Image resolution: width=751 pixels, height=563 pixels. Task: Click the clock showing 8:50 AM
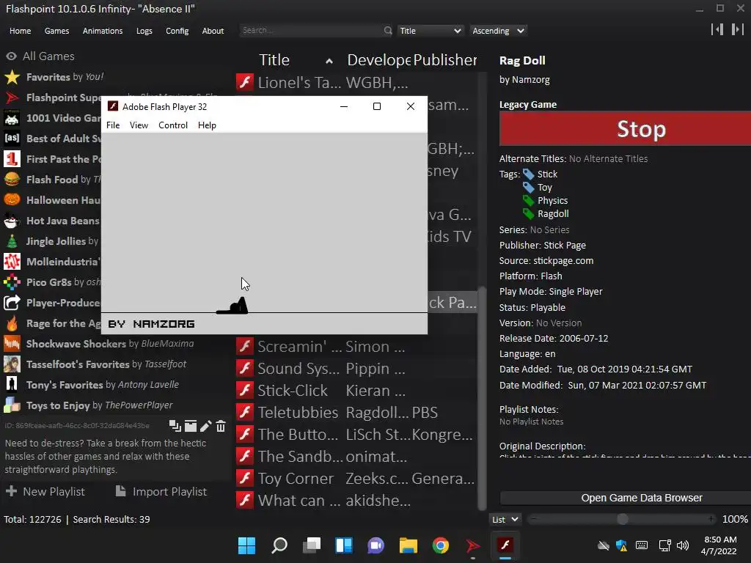tap(720, 540)
